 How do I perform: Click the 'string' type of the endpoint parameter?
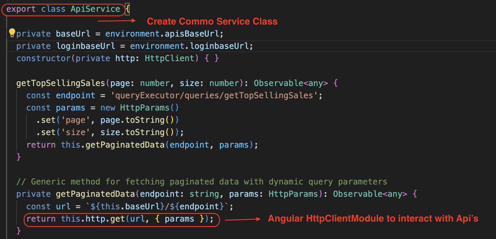(204, 194)
